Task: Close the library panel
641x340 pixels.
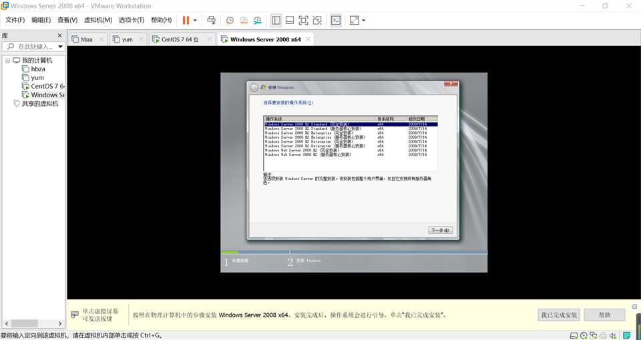Action: [x=59, y=35]
